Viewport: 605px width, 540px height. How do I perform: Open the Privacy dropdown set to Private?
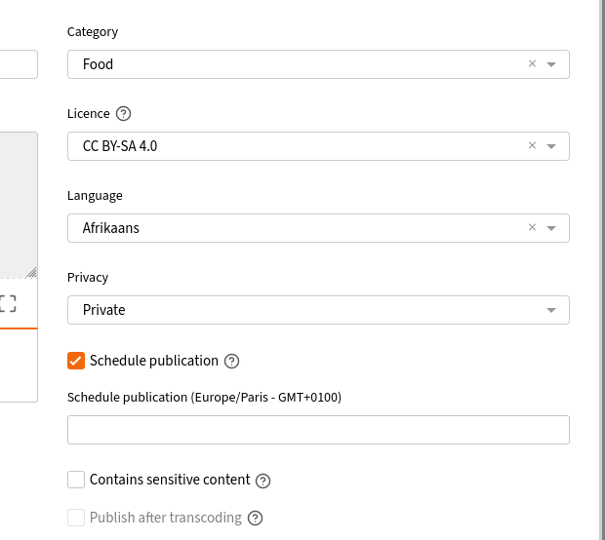pyautogui.click(x=318, y=310)
